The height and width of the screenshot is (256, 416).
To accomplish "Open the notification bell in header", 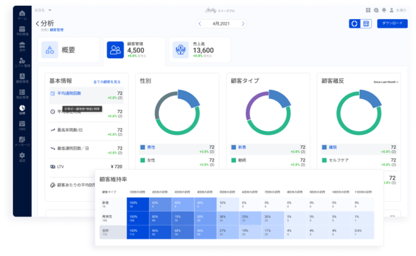I will click(384, 10).
